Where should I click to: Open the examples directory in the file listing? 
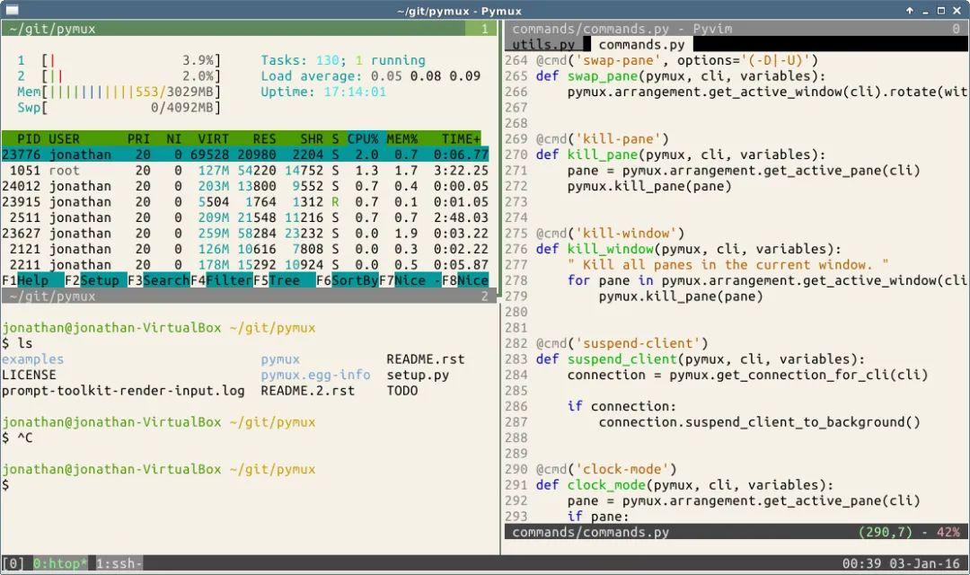(x=33, y=358)
